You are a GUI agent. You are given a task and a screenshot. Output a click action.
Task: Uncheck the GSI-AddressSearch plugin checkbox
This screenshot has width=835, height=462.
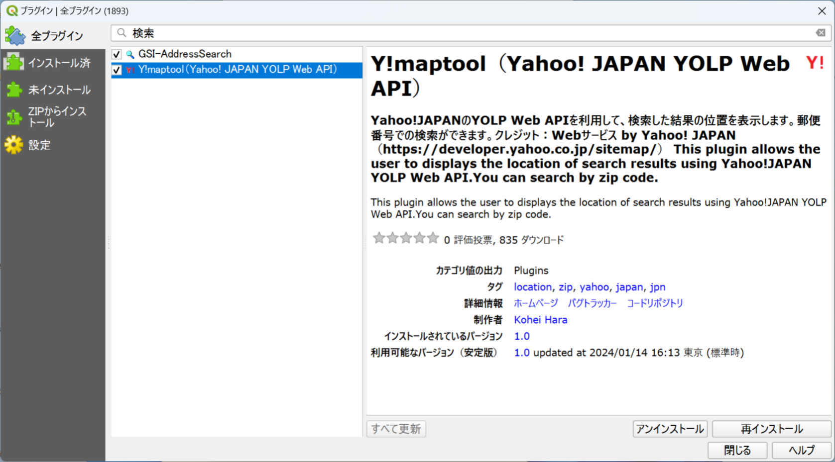click(117, 54)
